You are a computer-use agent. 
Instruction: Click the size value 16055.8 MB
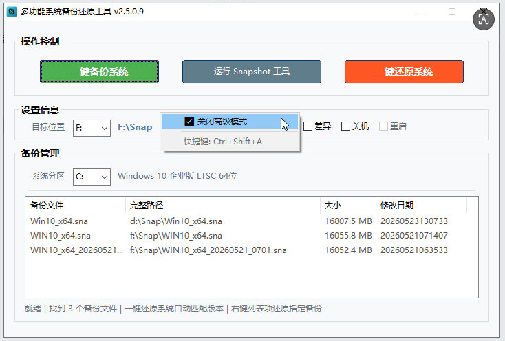(348, 236)
